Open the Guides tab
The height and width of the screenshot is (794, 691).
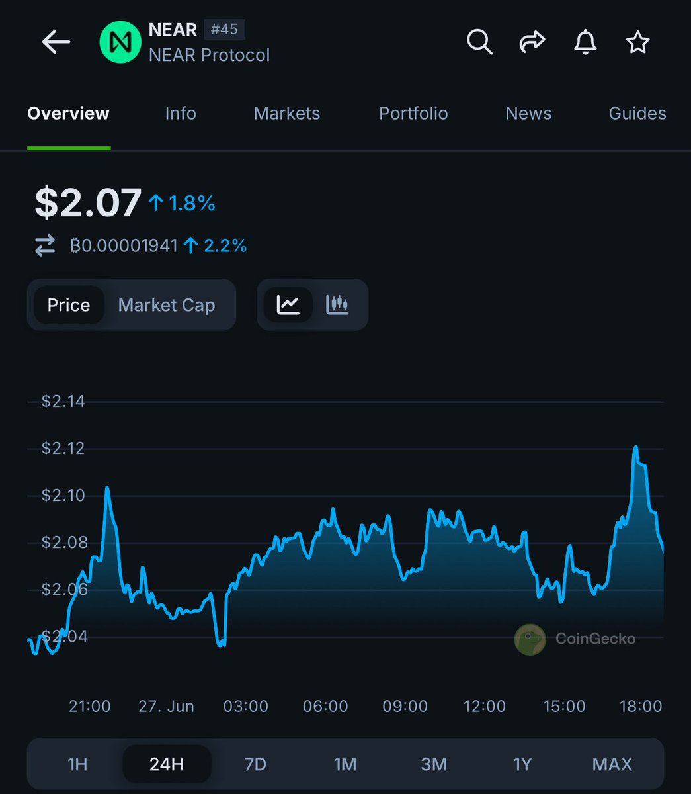point(637,114)
